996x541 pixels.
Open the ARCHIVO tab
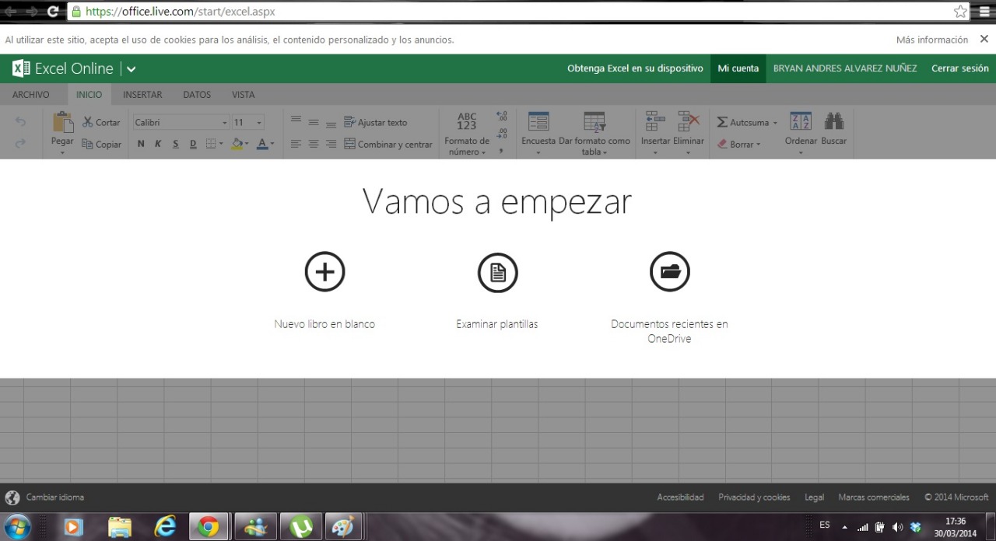click(x=31, y=95)
